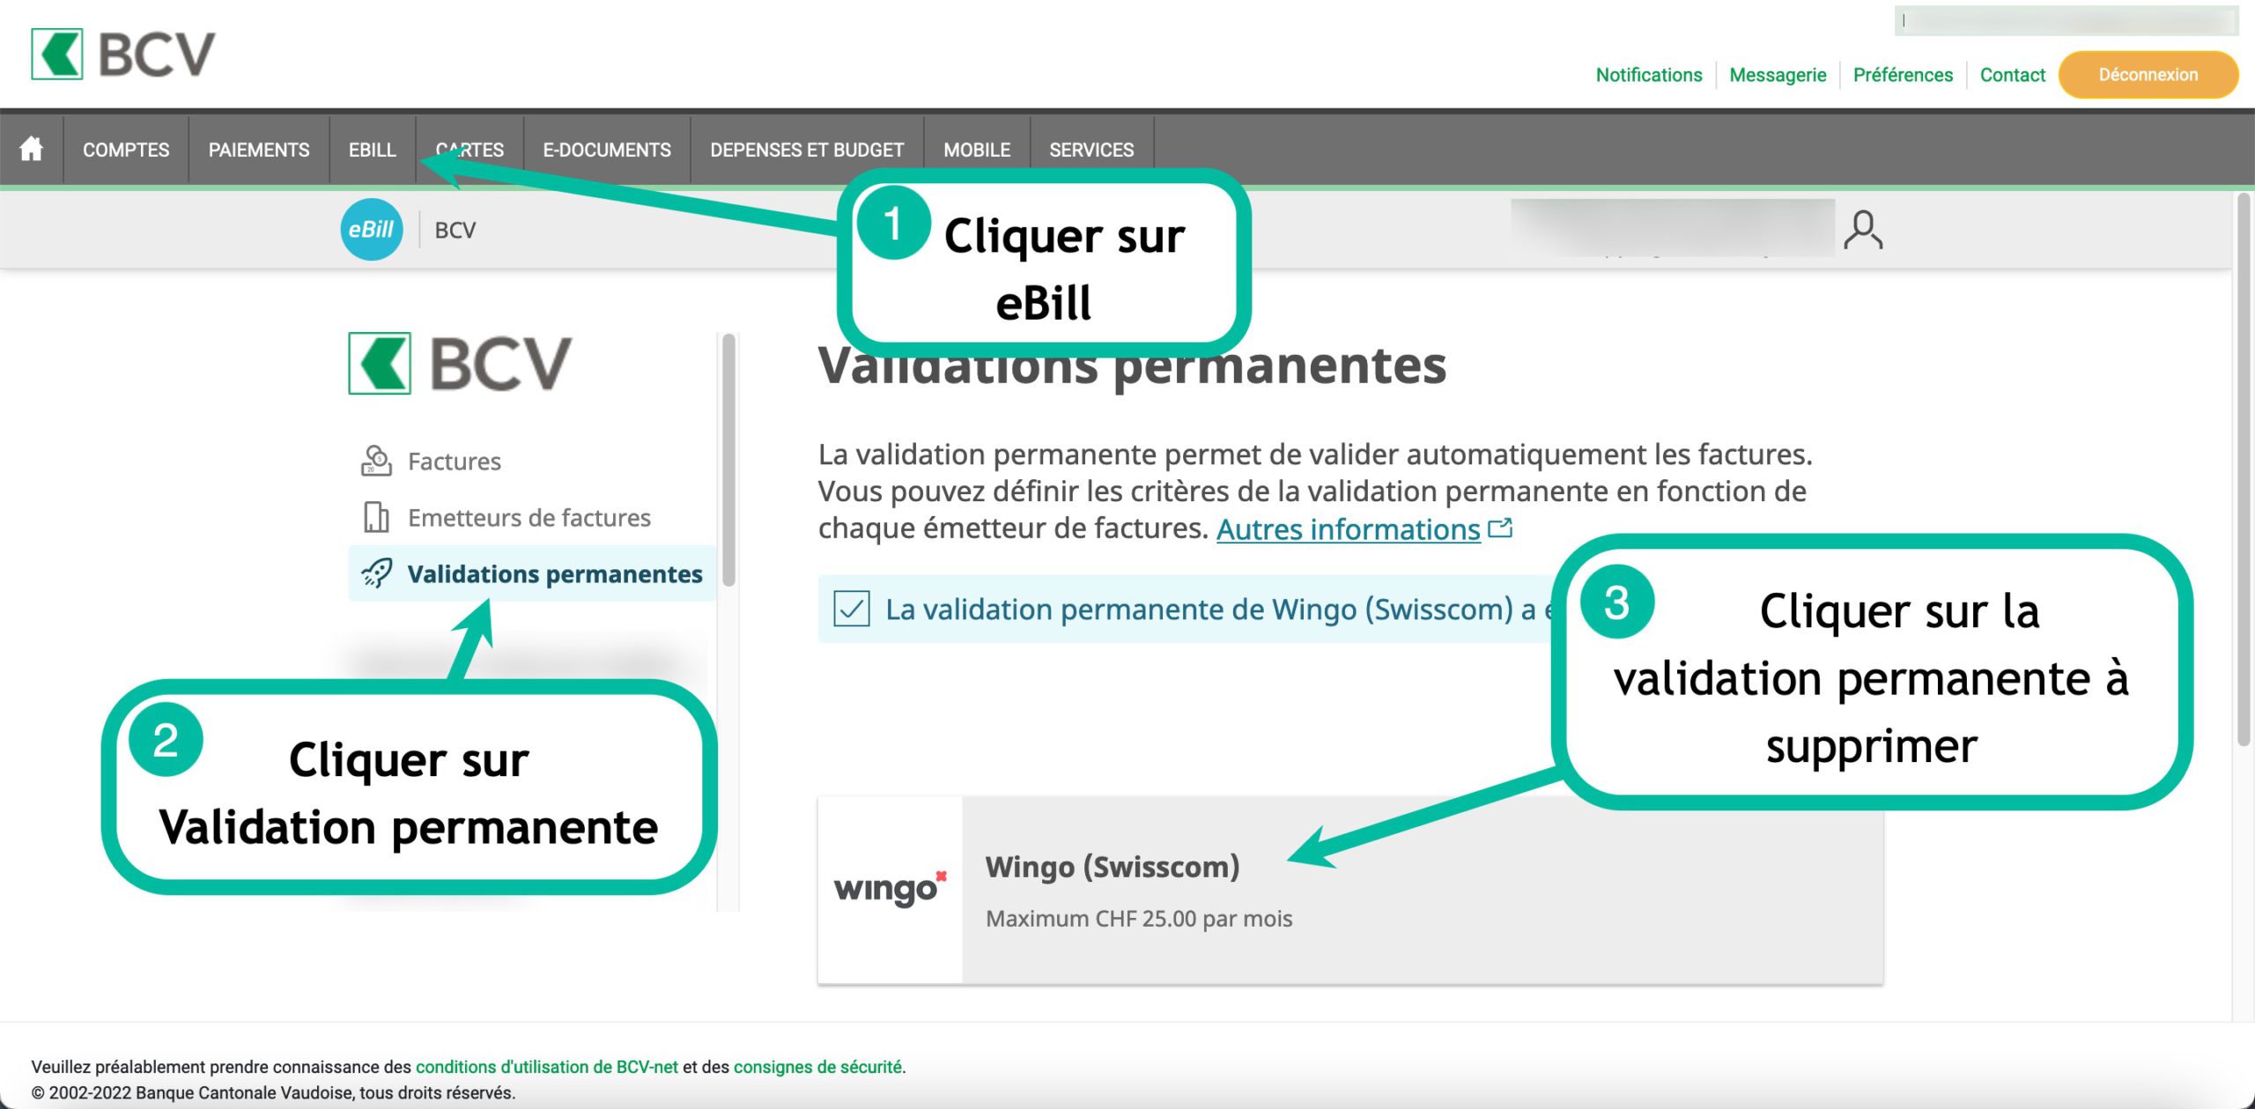The height and width of the screenshot is (1109, 2255).
Task: Open the SERVICES menu
Action: (1091, 150)
